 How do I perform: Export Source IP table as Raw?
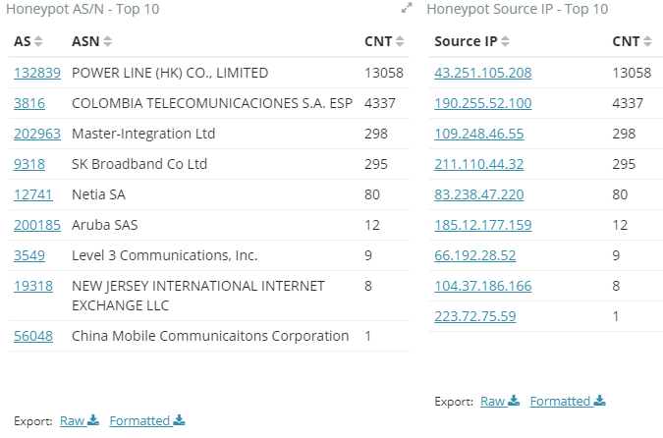(500, 401)
